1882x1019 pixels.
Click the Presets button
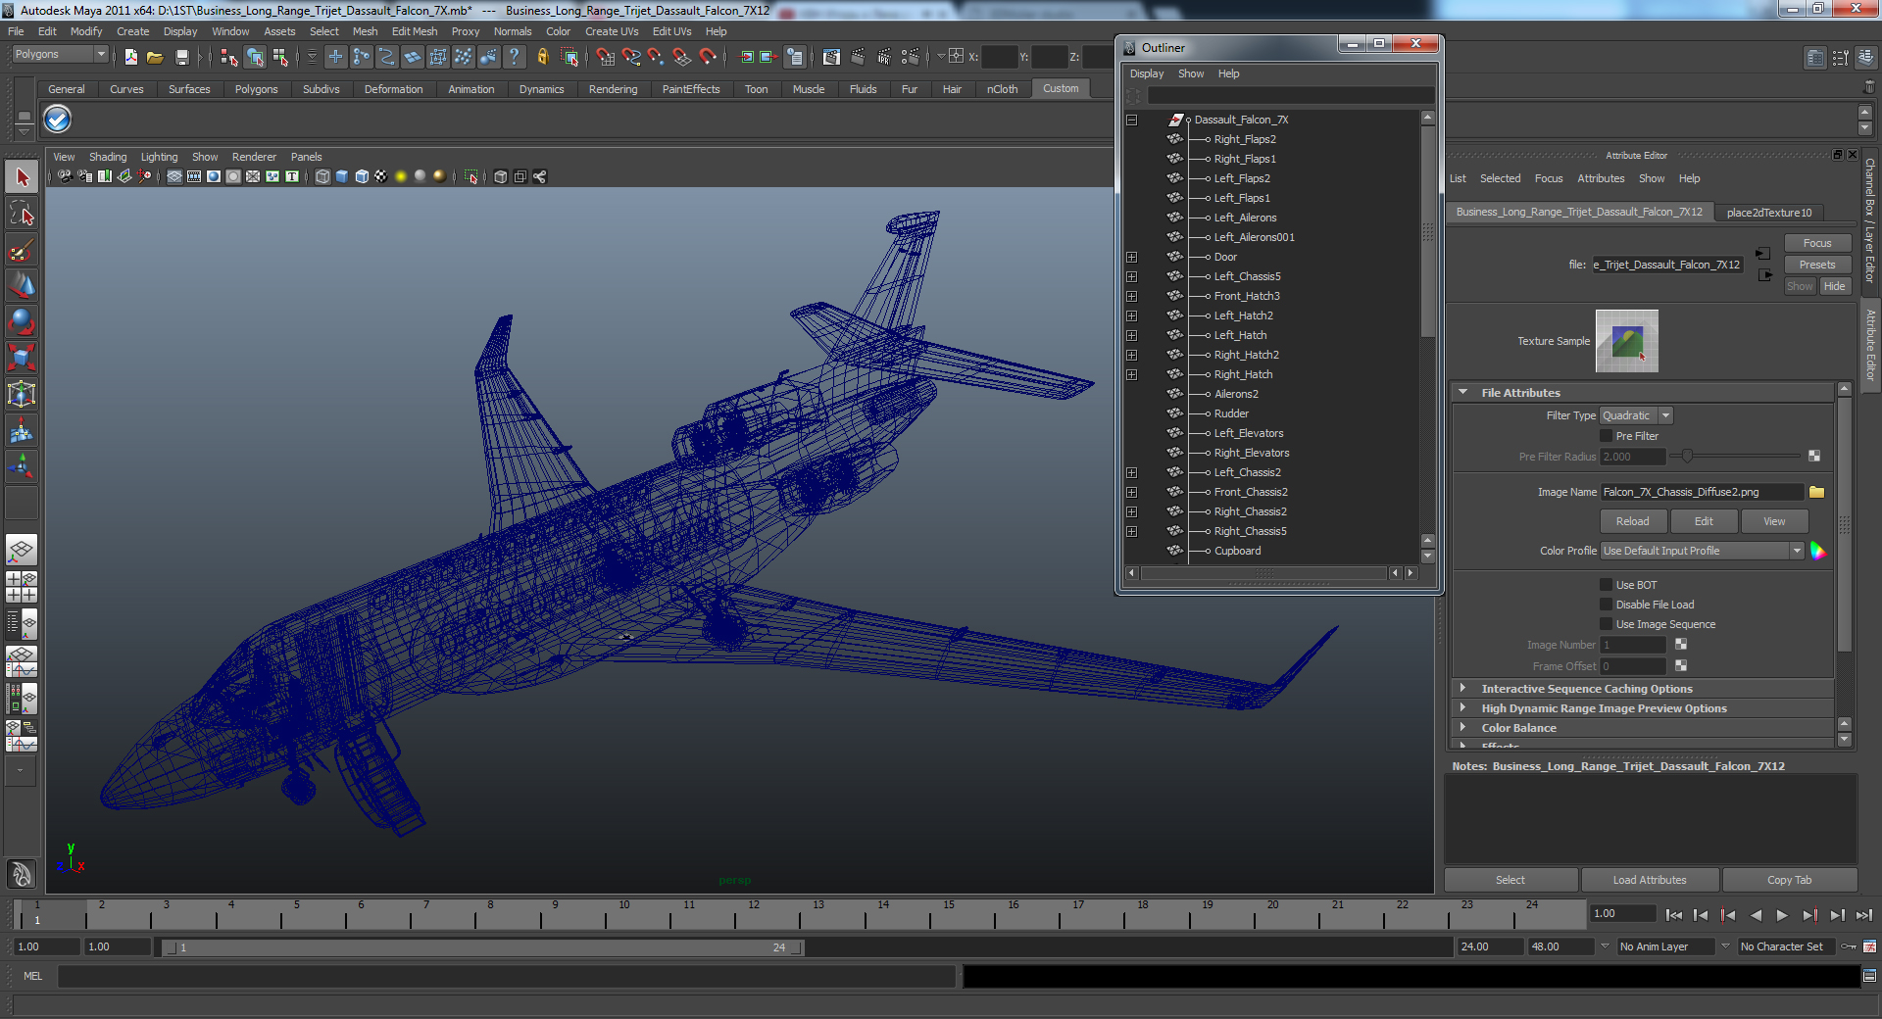pos(1816,265)
